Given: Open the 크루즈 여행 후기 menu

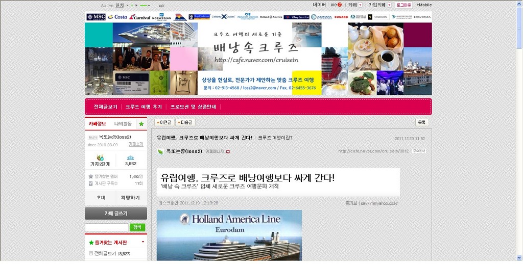Looking at the screenshot, I should pos(144,107).
